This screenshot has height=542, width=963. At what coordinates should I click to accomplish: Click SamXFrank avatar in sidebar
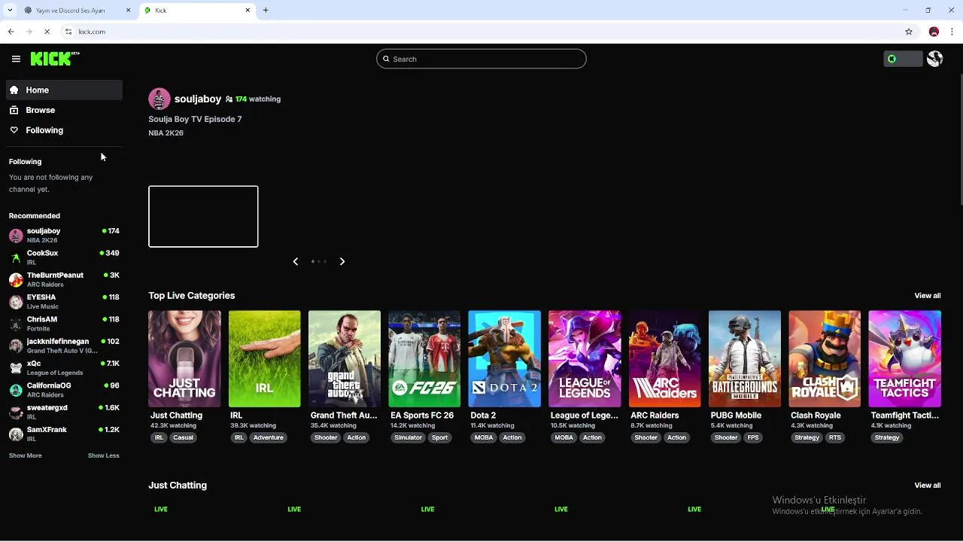[16, 434]
